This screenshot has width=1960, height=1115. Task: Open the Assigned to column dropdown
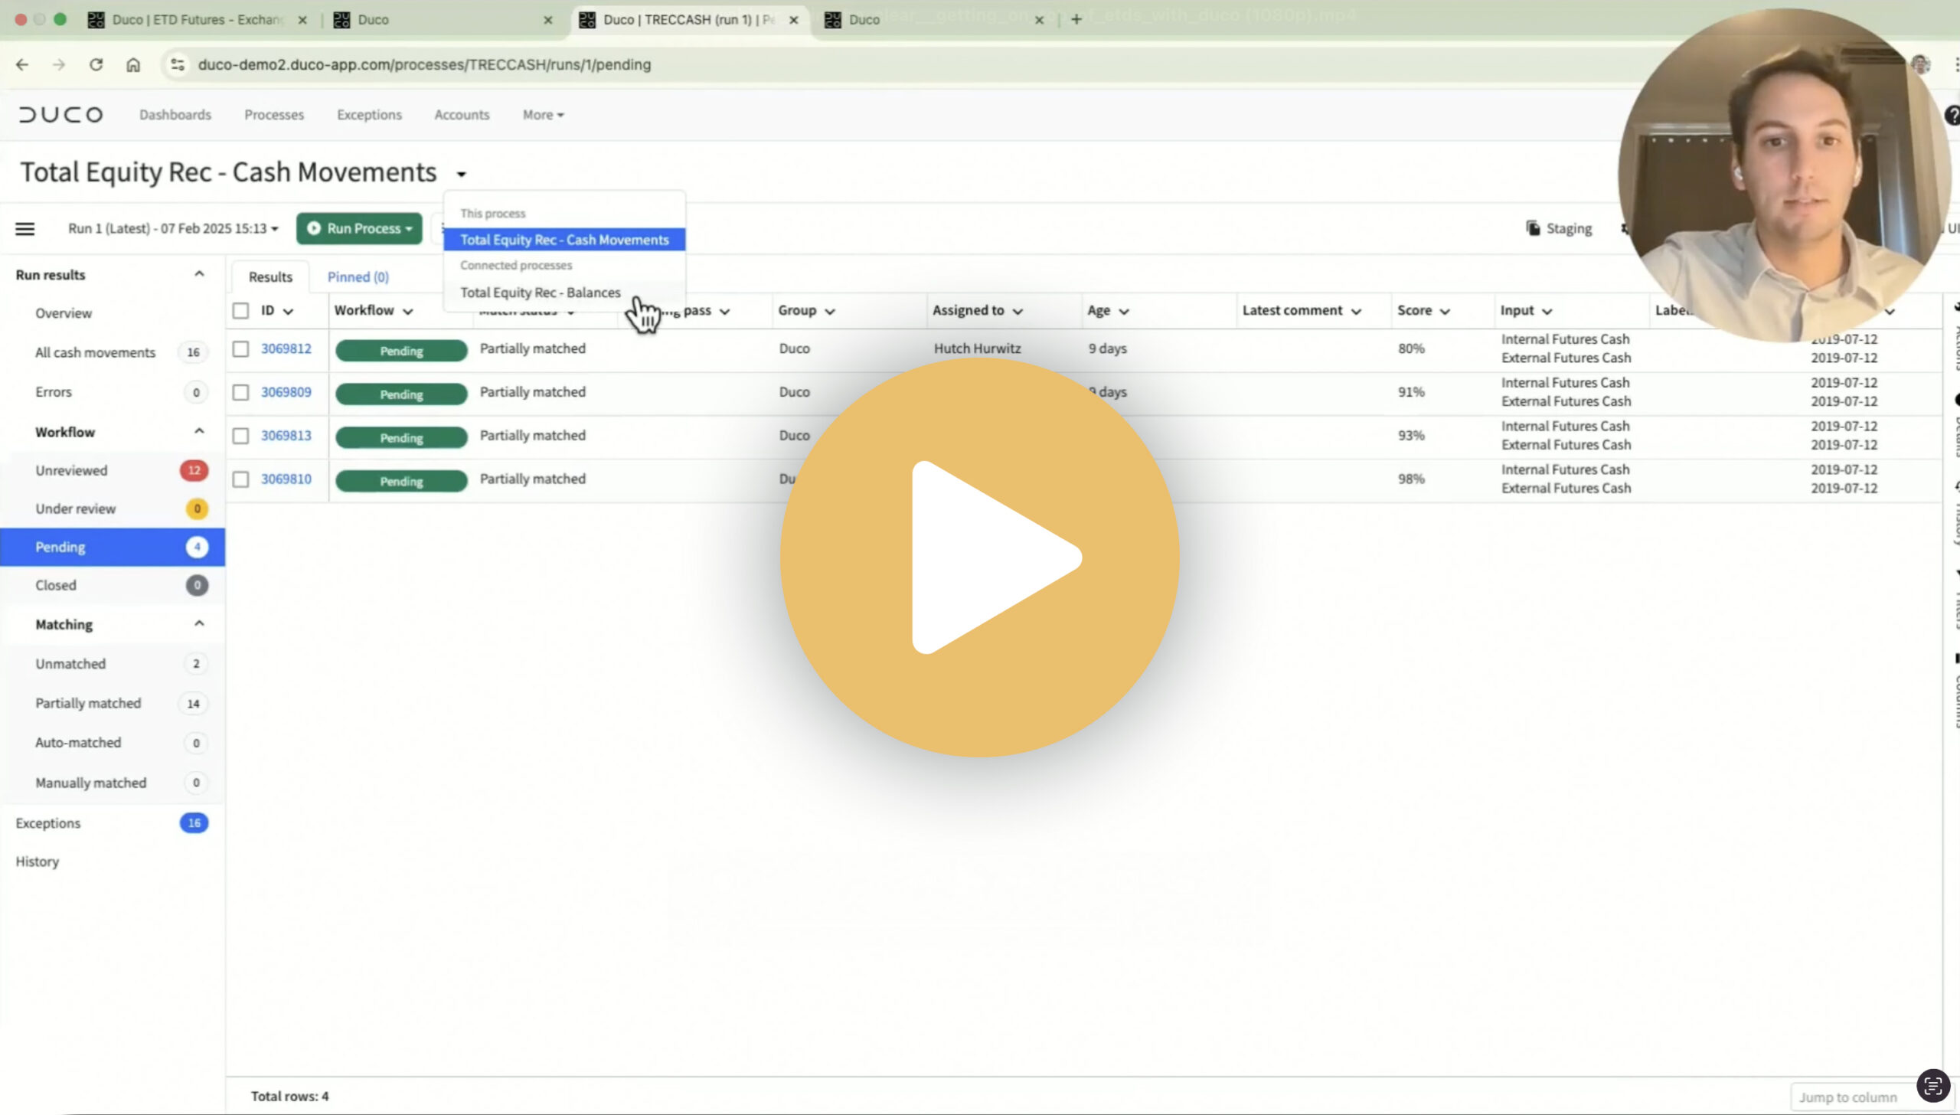pyautogui.click(x=1018, y=311)
